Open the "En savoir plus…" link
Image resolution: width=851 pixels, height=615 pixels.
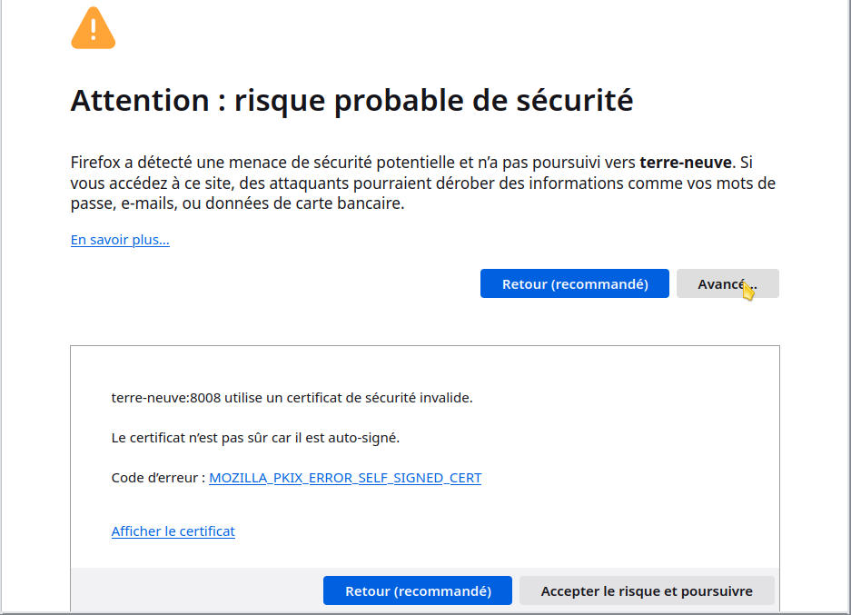pos(120,240)
